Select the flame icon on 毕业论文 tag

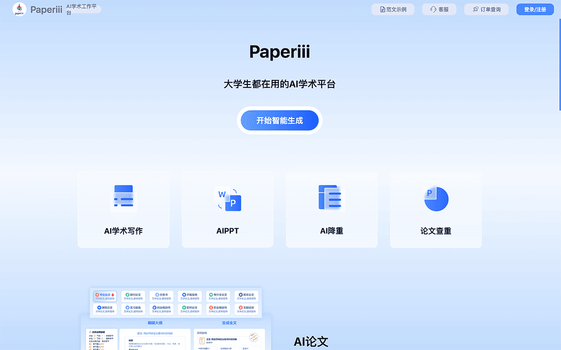coord(112,294)
